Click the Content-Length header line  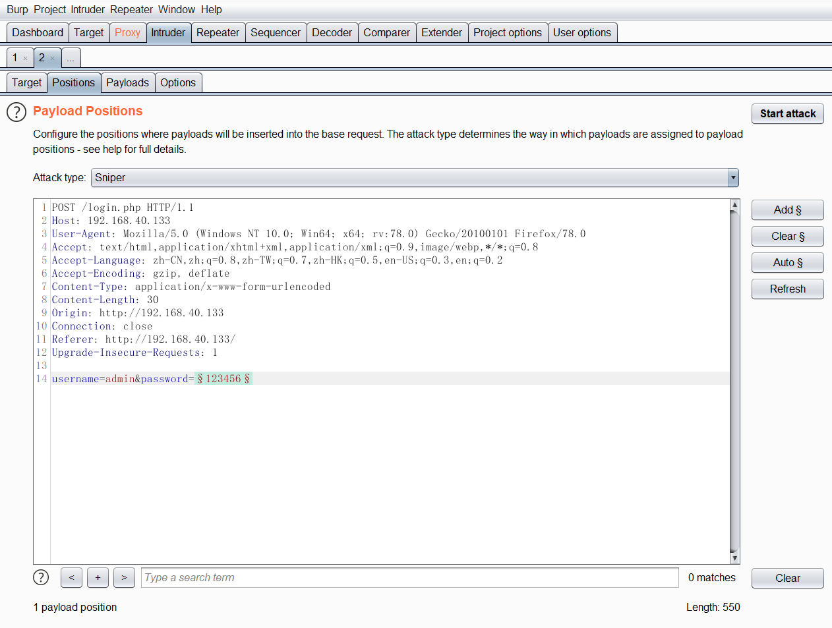[x=105, y=299]
